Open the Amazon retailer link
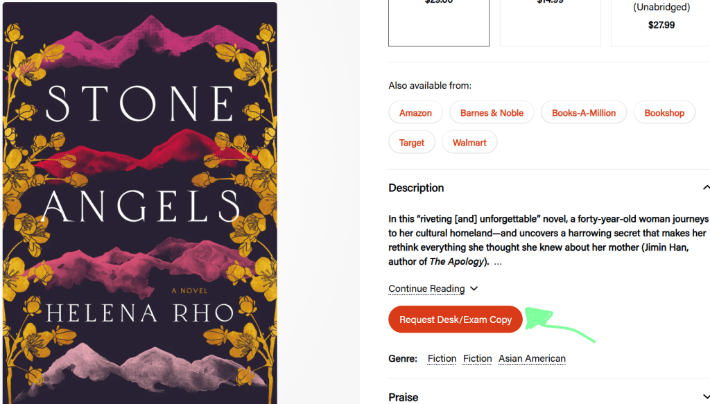 click(415, 113)
